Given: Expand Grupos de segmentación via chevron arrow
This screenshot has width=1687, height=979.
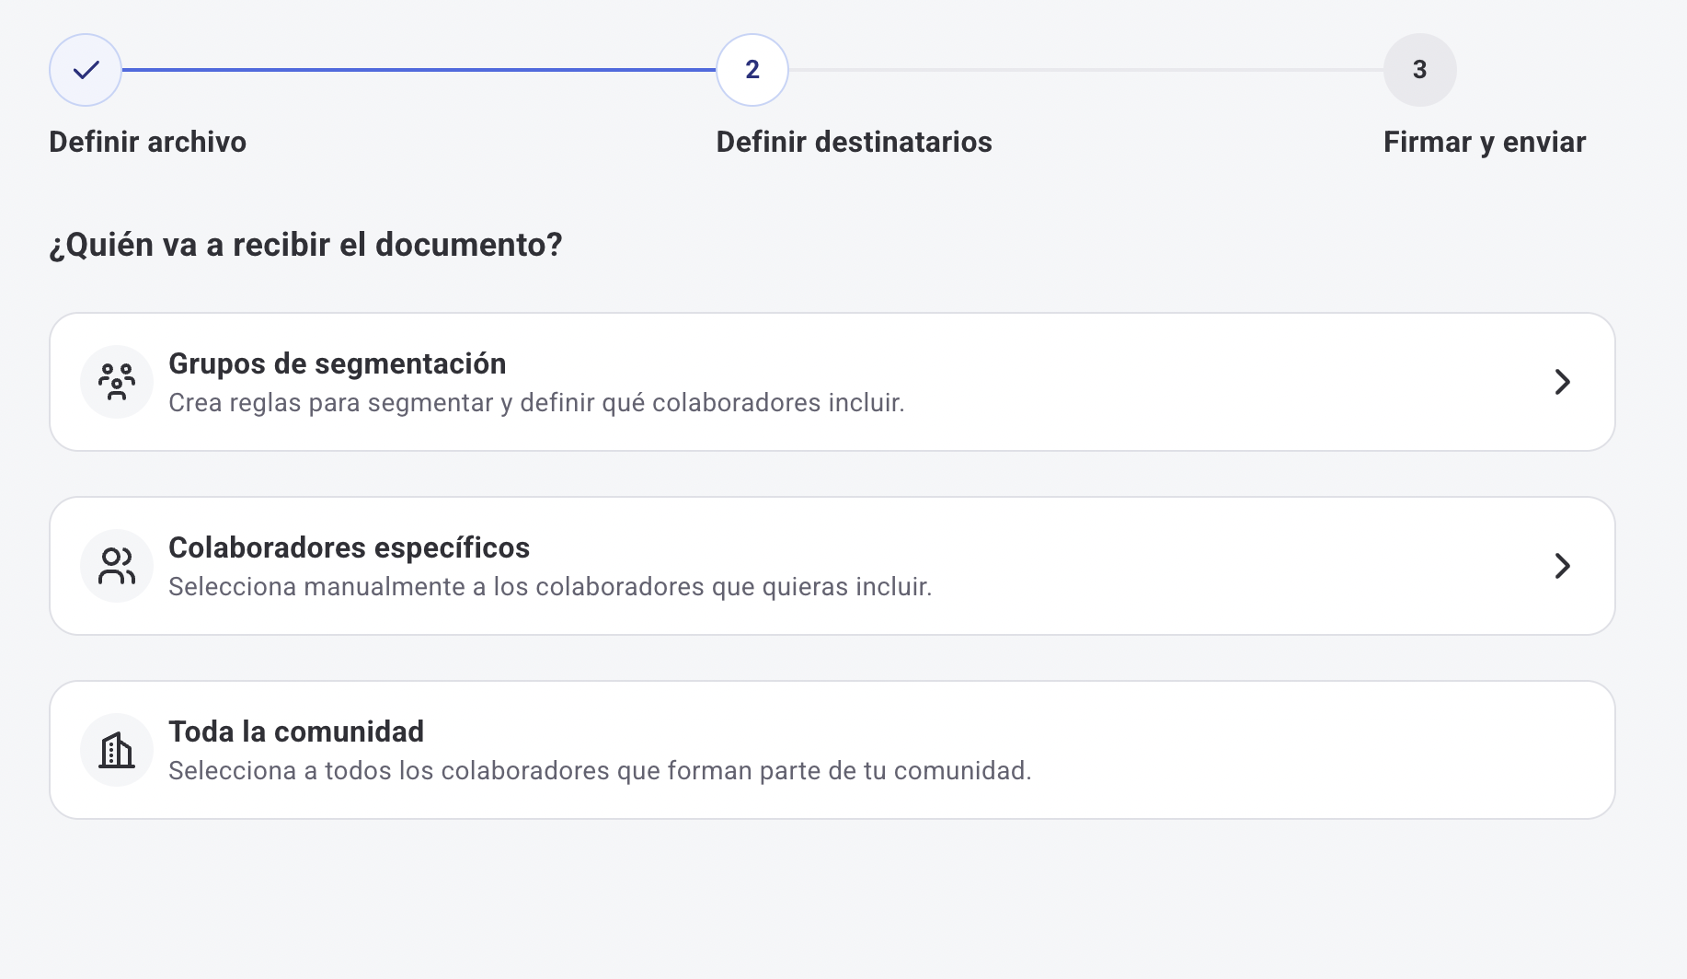Looking at the screenshot, I should point(1562,382).
